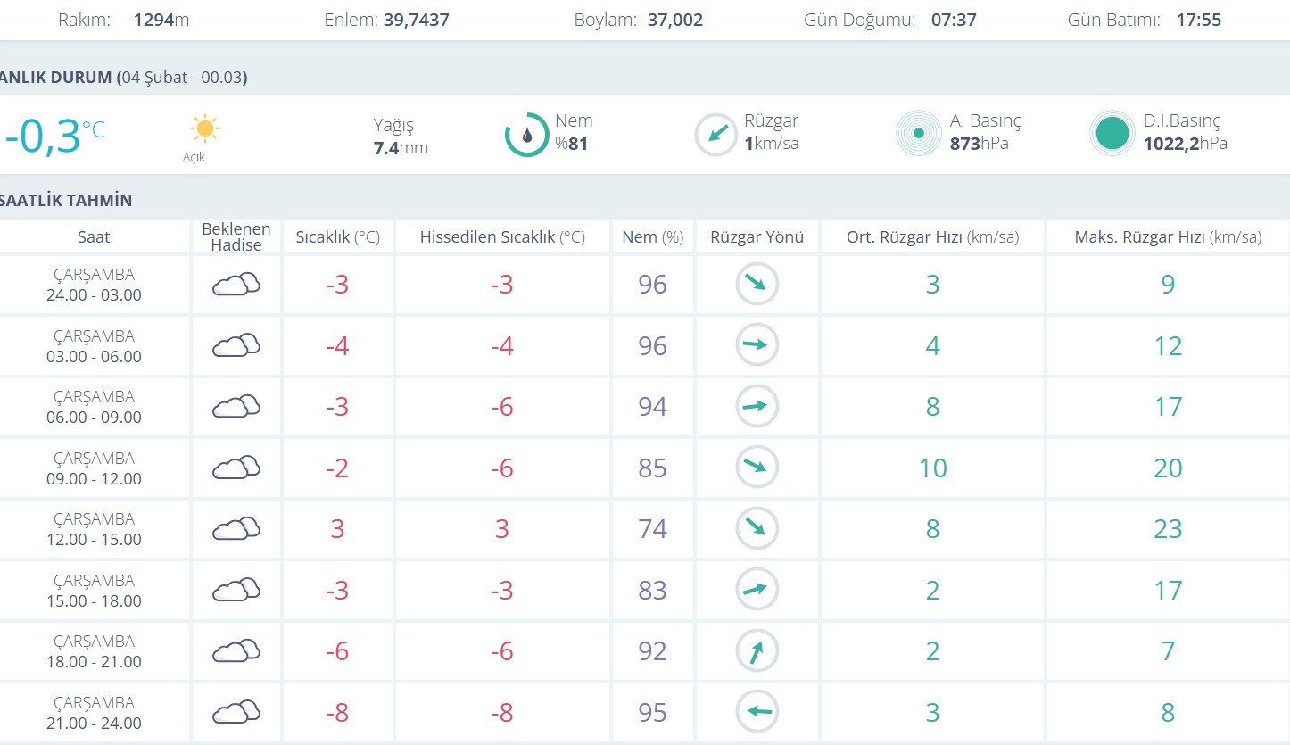The height and width of the screenshot is (745, 1290).
Task: Click the cloud icon for 09.00 - 12.00
Action: [x=236, y=468]
